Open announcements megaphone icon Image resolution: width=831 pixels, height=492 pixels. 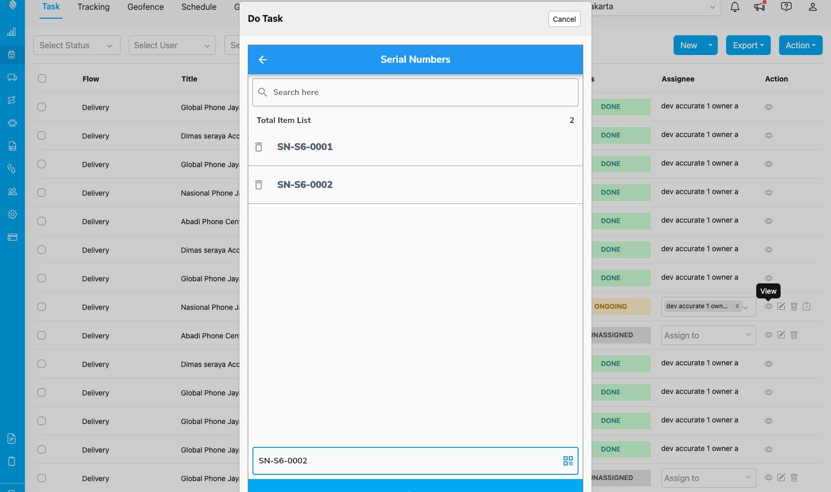tap(760, 7)
